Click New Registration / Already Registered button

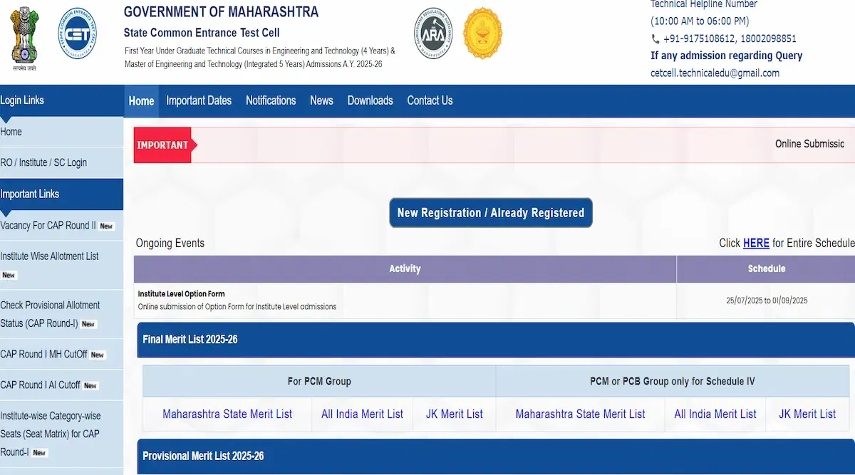pos(491,213)
